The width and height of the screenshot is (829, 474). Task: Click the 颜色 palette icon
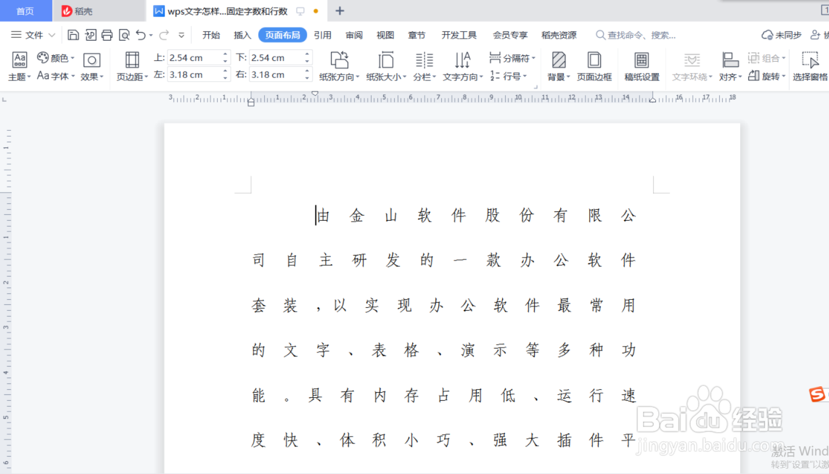(42, 58)
